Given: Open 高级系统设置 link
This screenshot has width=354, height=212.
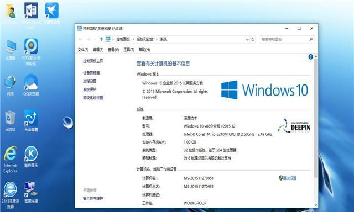Looking at the screenshot, I should click(93, 98).
